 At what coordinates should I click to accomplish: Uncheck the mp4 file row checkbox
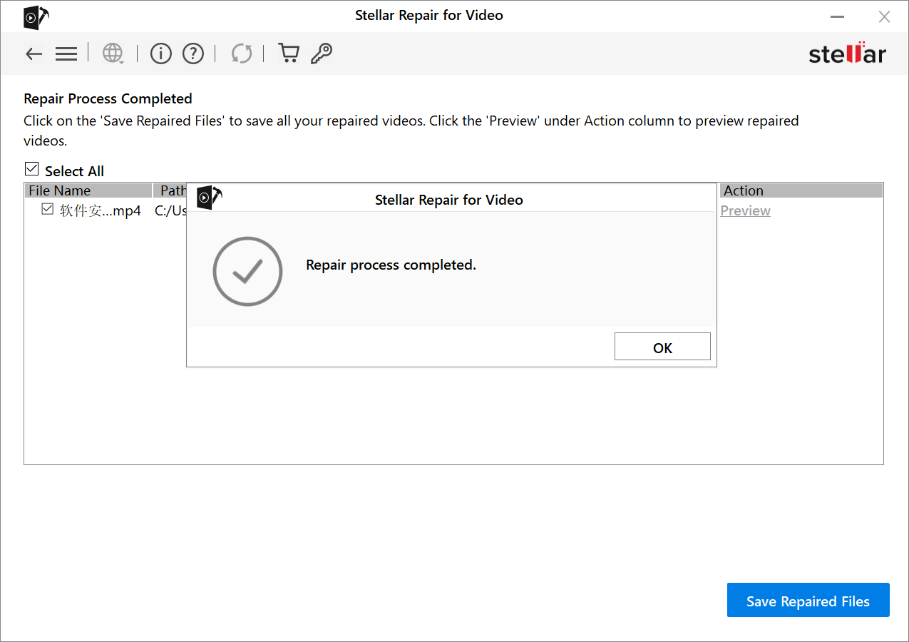[48, 209]
